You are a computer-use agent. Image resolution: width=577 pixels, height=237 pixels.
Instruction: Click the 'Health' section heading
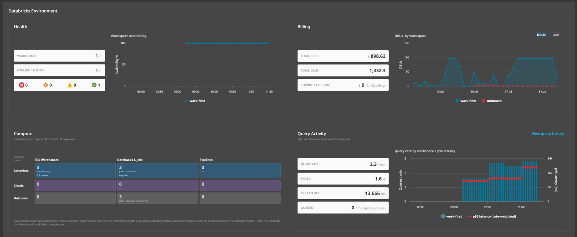pyautogui.click(x=21, y=27)
